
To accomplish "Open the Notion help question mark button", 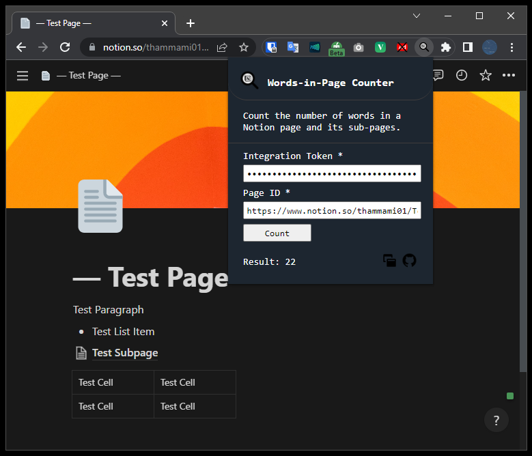I will [496, 420].
